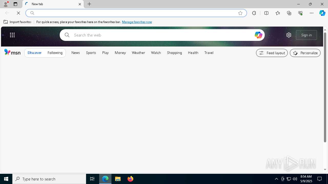Click the taskbar search box
This screenshot has width=328, height=184.
(x=49, y=179)
